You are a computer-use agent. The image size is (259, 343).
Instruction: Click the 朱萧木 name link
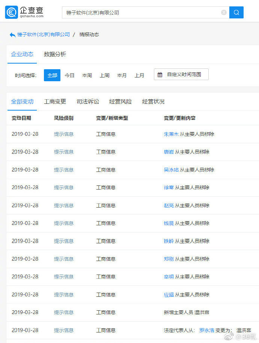[x=171, y=134]
